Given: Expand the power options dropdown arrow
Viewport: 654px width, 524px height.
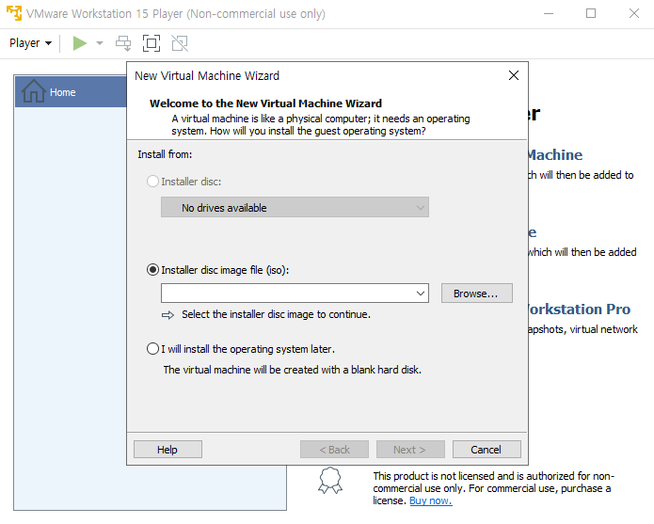Looking at the screenshot, I should (x=100, y=43).
